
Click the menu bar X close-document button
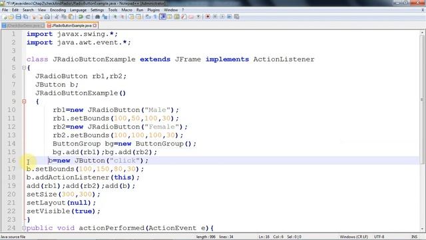pyautogui.click(x=423, y=10)
